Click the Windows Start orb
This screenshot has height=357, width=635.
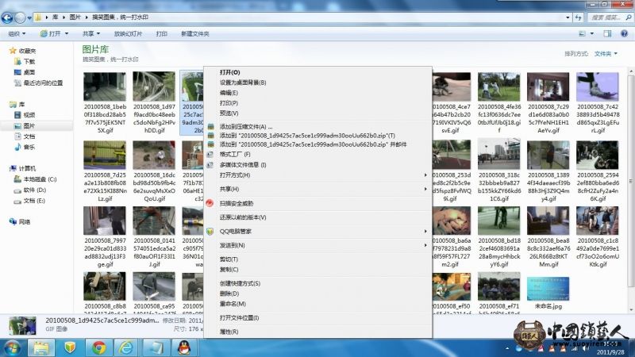click(12, 347)
